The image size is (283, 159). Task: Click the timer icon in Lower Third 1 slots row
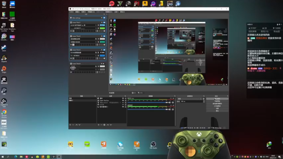[x=104, y=31]
